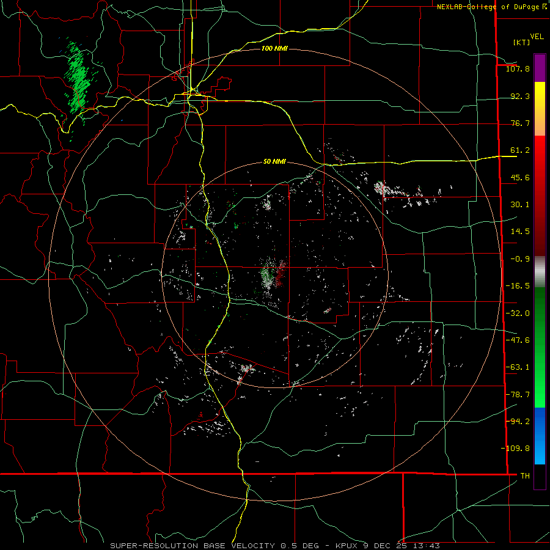Pick the dark TH segment of color bar
This screenshot has width=550, height=550.
[540, 476]
